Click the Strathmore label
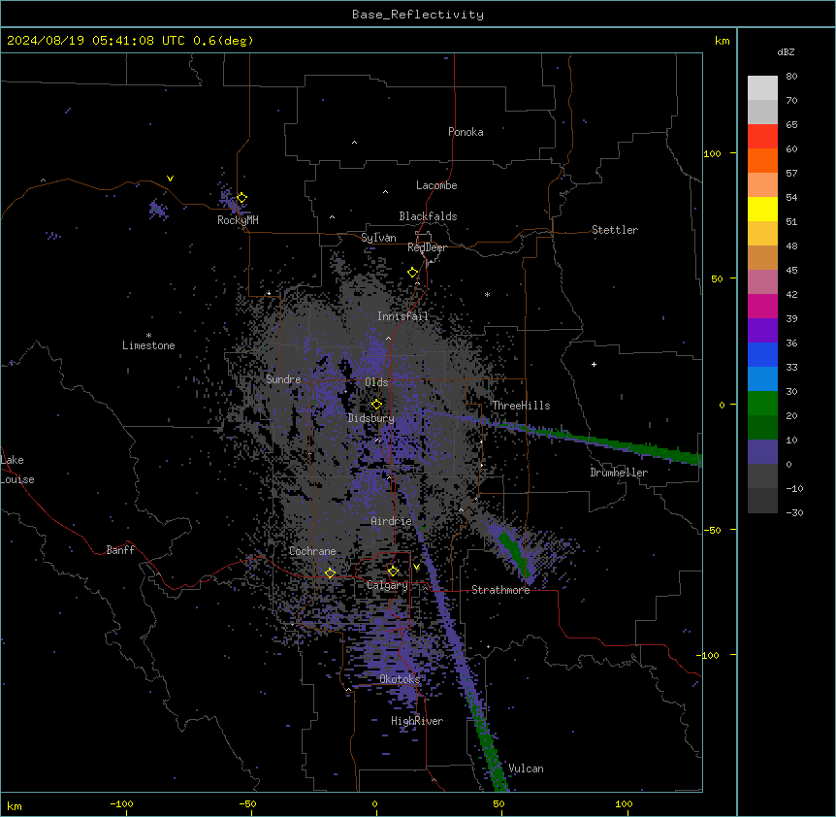Image resolution: width=836 pixels, height=817 pixels. click(500, 590)
